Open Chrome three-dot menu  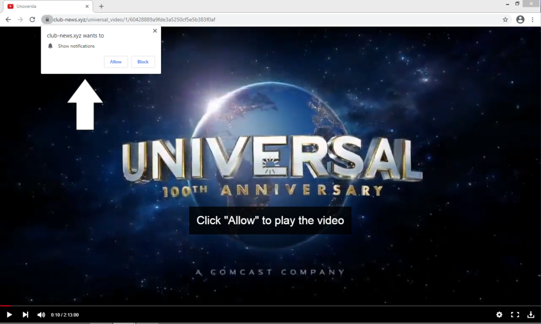533,20
